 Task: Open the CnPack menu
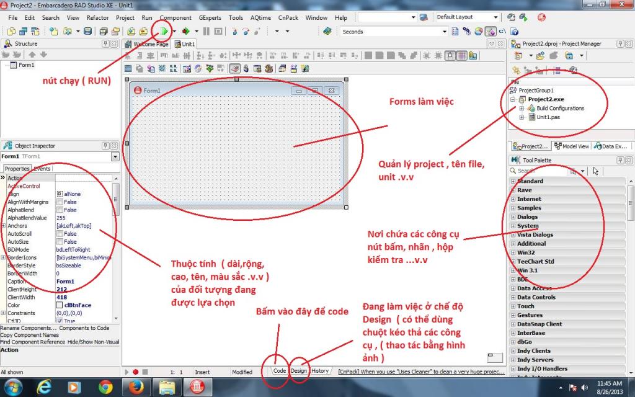pos(288,18)
